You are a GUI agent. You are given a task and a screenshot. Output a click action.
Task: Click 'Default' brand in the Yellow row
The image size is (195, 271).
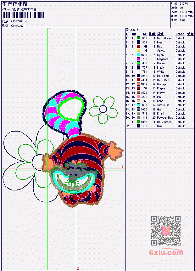point(180,51)
